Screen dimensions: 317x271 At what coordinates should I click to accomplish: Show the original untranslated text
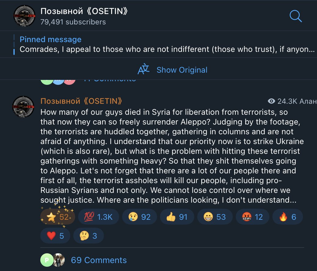(x=182, y=70)
